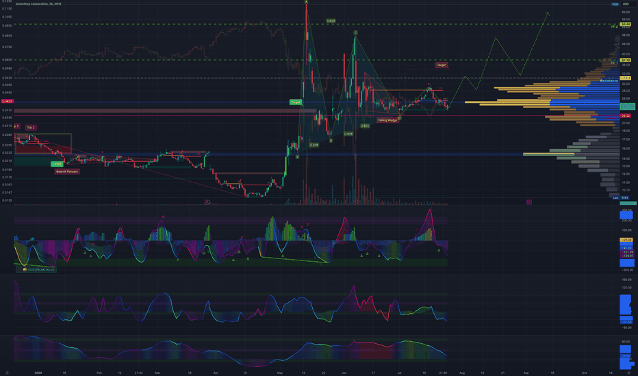
Task: Click the 60.00 price on right axis
Action: (626, 12)
